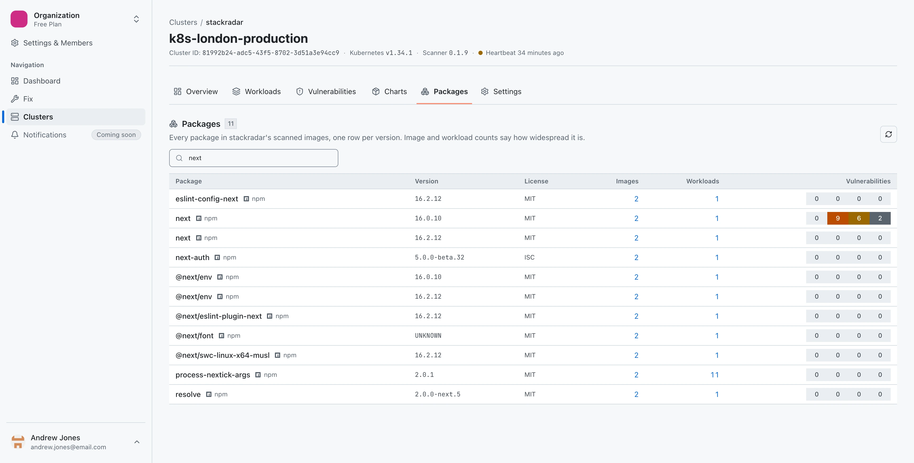The image size is (914, 463).
Task: Open workloads count 11 for process-nextick-args
Action: (x=715, y=375)
